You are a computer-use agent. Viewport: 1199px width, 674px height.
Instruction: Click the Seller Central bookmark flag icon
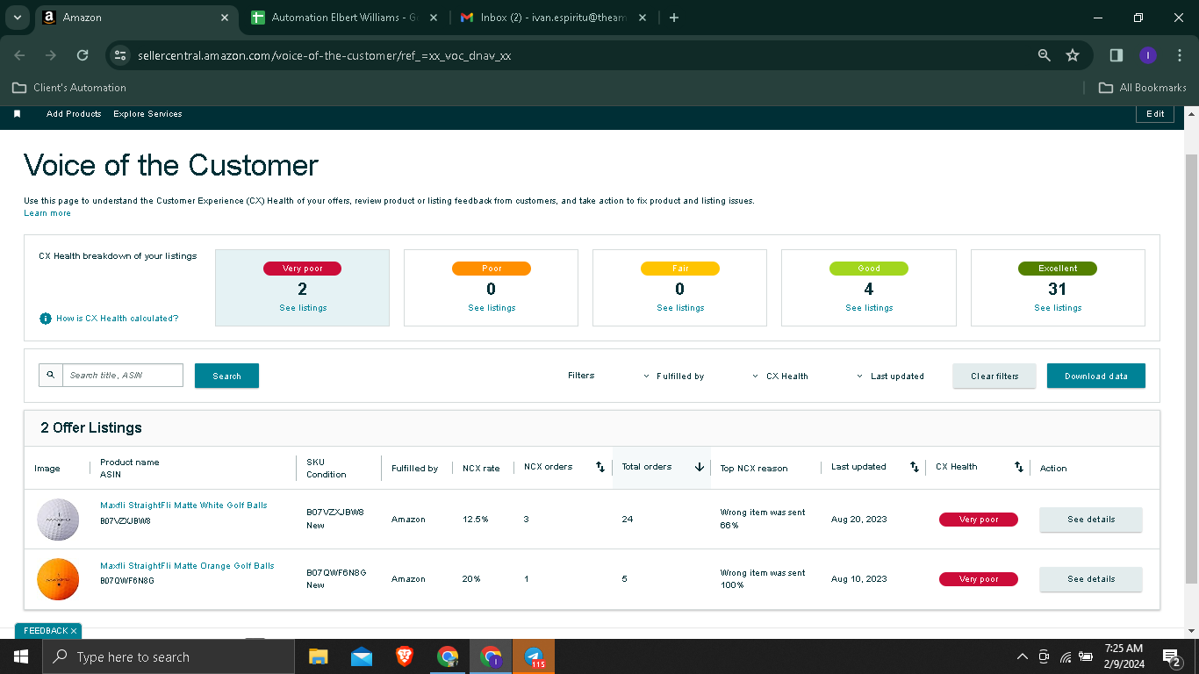[17, 114]
